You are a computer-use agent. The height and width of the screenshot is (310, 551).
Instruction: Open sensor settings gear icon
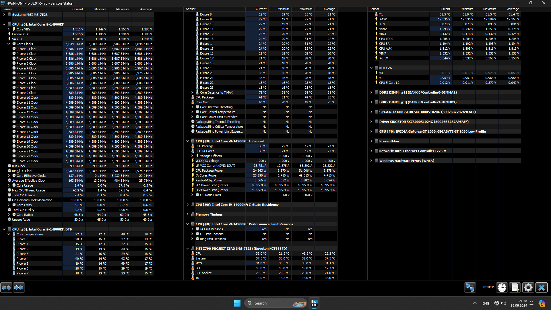click(x=528, y=287)
